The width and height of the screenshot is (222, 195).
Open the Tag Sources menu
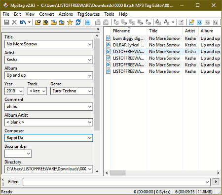(88, 14)
